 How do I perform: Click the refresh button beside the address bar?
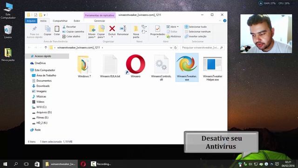click(176, 48)
